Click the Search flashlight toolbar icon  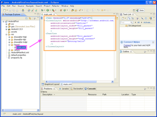(x=80, y=10)
